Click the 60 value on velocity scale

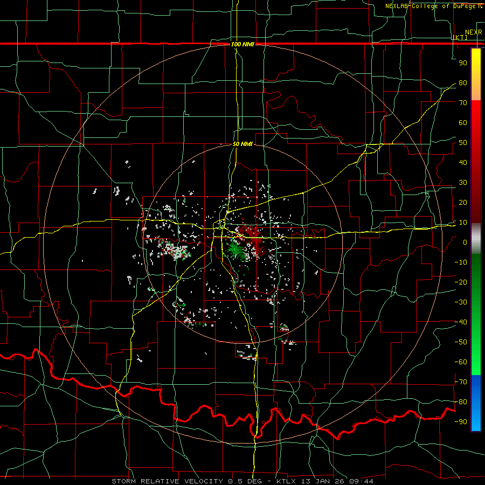tap(463, 123)
